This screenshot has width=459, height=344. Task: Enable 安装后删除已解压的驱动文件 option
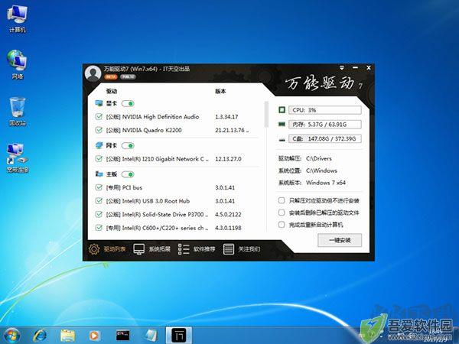click(282, 213)
